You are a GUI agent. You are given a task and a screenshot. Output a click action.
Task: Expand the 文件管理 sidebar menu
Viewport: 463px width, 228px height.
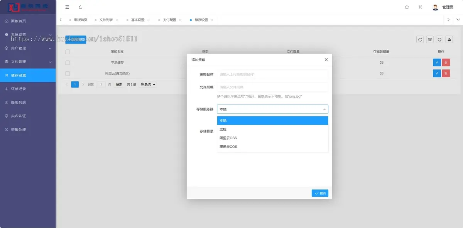point(28,62)
